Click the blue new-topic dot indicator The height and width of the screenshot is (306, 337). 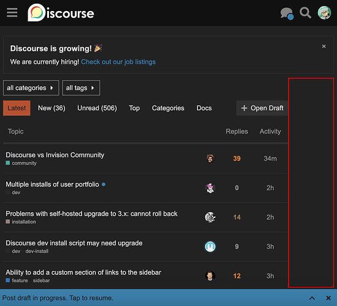pos(104,184)
